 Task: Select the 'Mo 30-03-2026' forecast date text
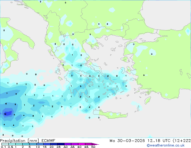[x=127, y=141]
